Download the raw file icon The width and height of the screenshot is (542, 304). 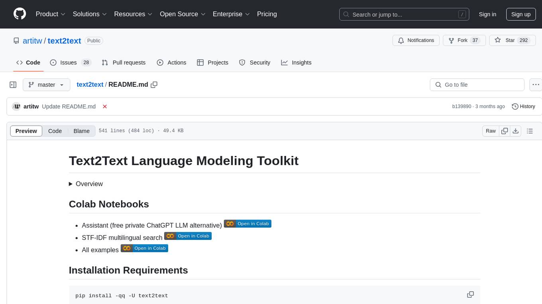click(515, 131)
